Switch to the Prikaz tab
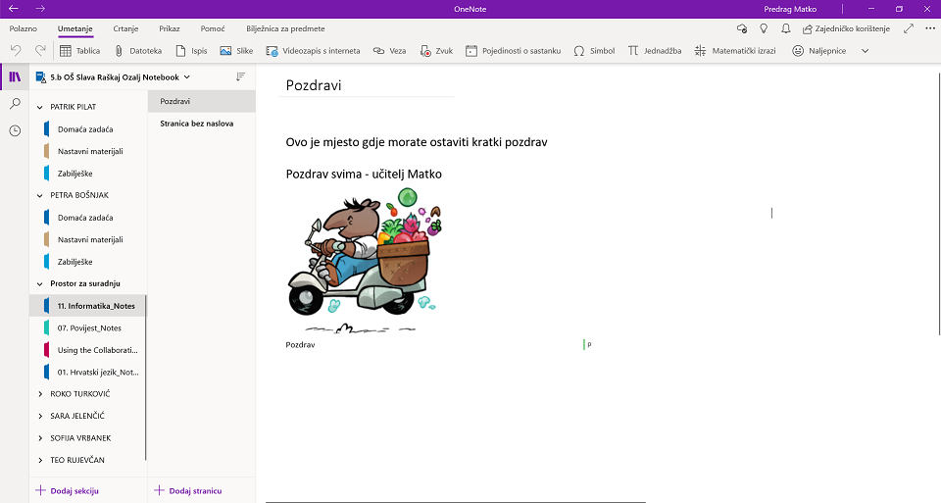The width and height of the screenshot is (941, 503). (170, 28)
